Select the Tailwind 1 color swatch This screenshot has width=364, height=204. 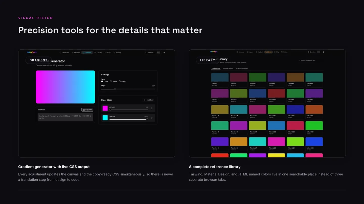[220, 77]
